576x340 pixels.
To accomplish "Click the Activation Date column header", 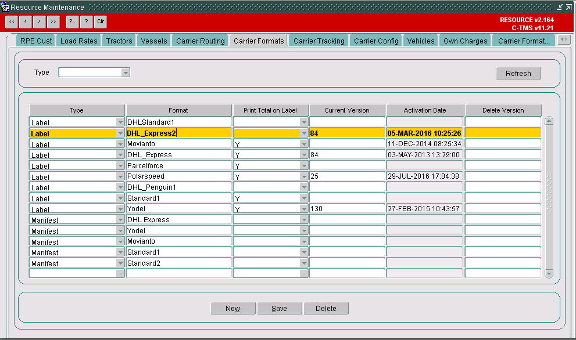I will click(425, 110).
